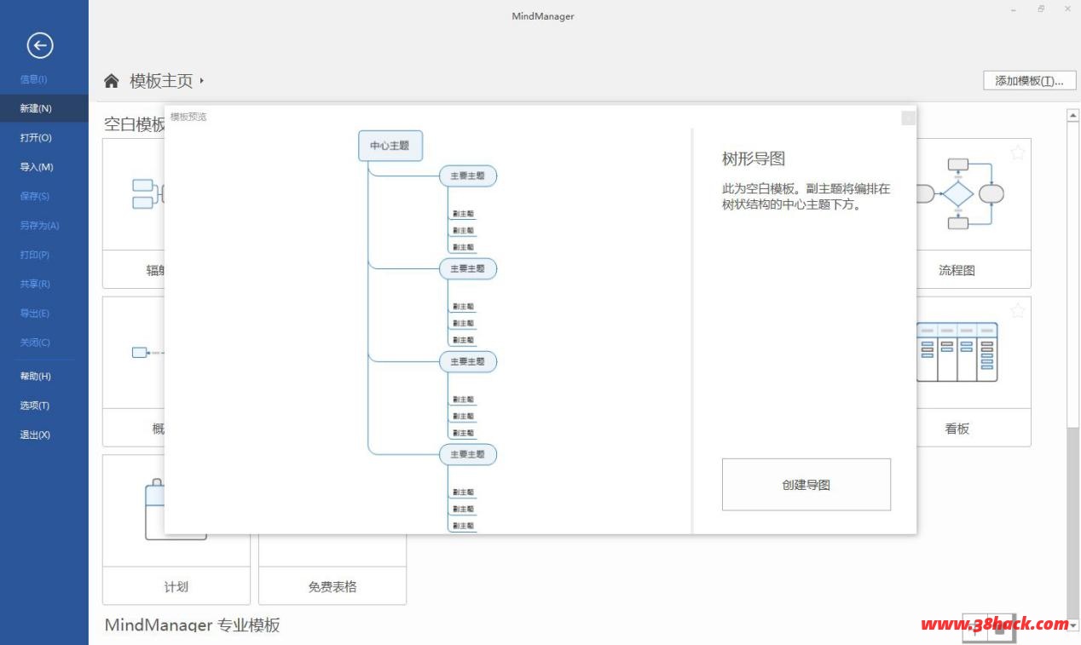
Task: Click 保存(S) in the sidebar
Action: pyautogui.click(x=44, y=196)
